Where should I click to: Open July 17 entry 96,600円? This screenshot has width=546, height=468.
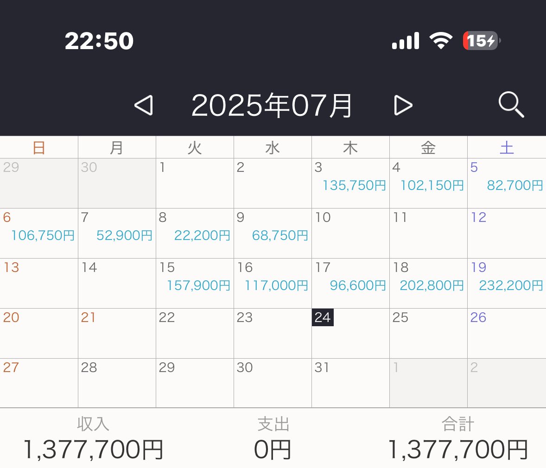(x=350, y=283)
